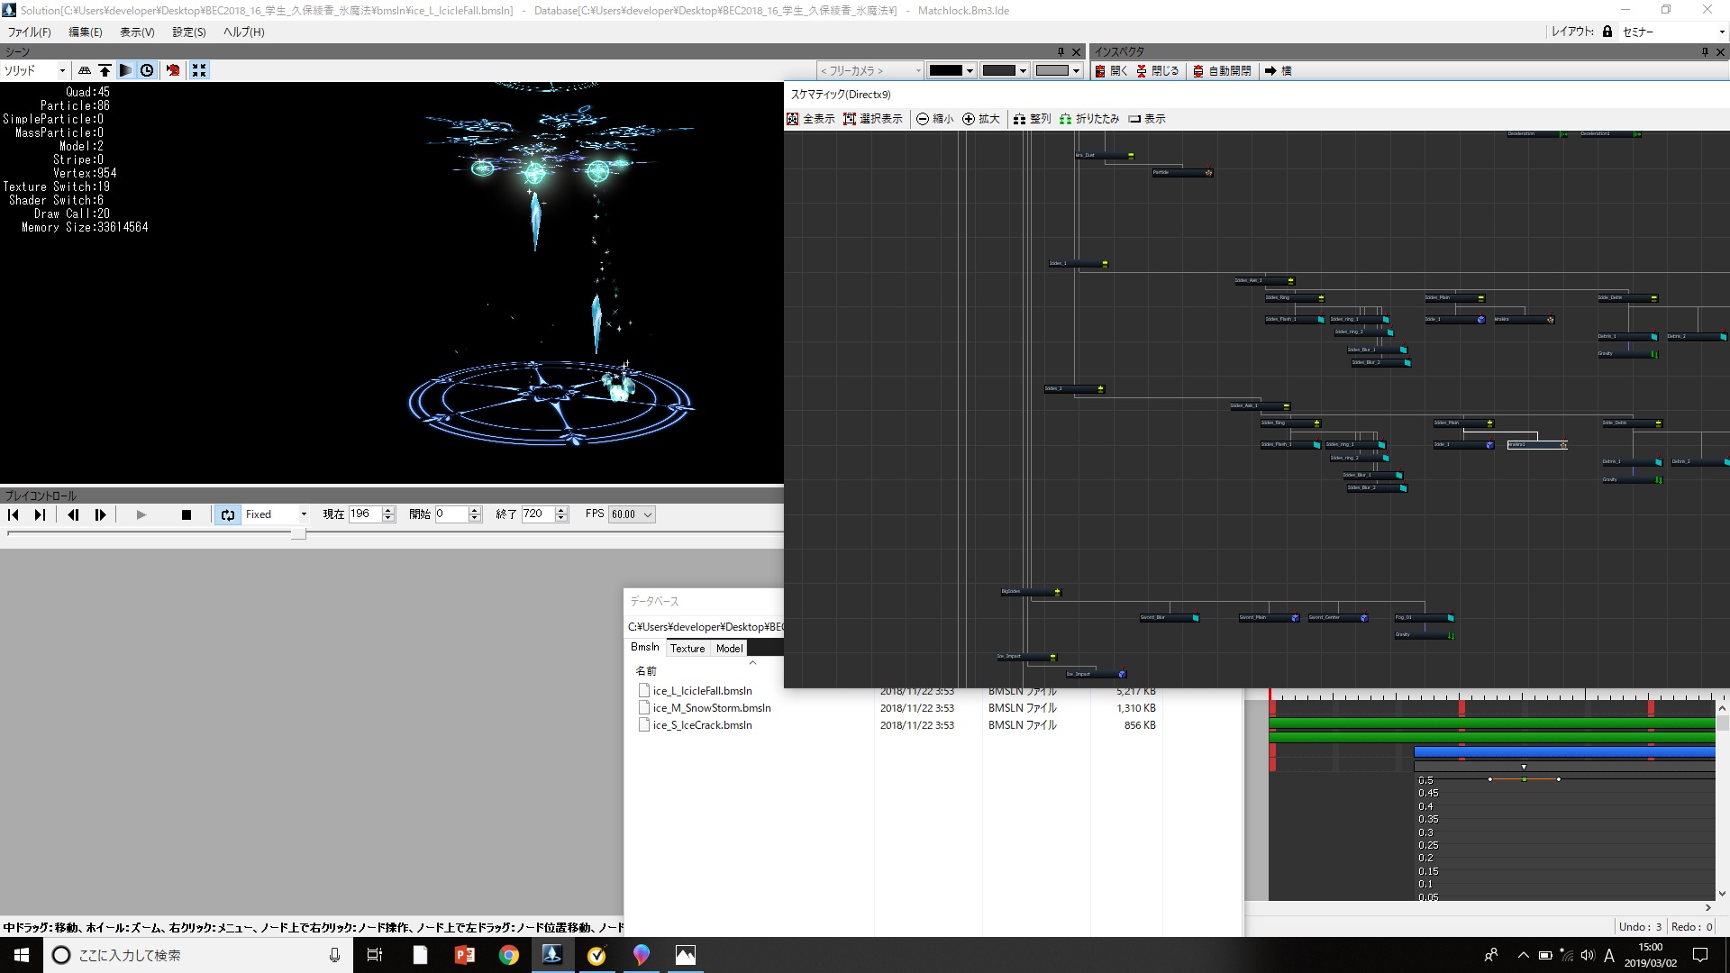
Task: Click the 全表示 show-all button
Action: (x=810, y=119)
